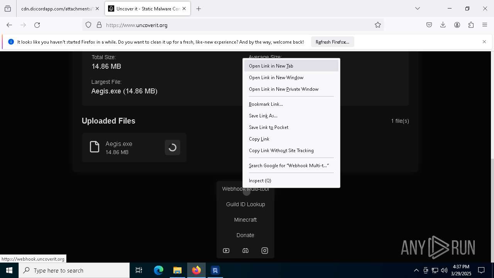Viewport: 494px width, 278px height.
Task: Click Largest File value Aegis.exe (14.86 MB)
Action: 124,91
